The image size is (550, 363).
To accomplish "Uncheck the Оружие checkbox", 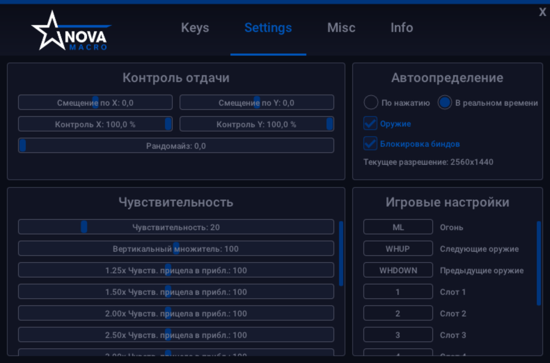I will click(x=370, y=123).
